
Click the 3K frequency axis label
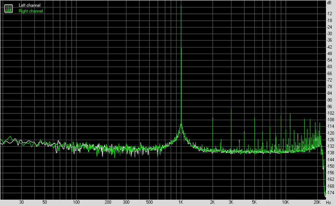click(231, 202)
